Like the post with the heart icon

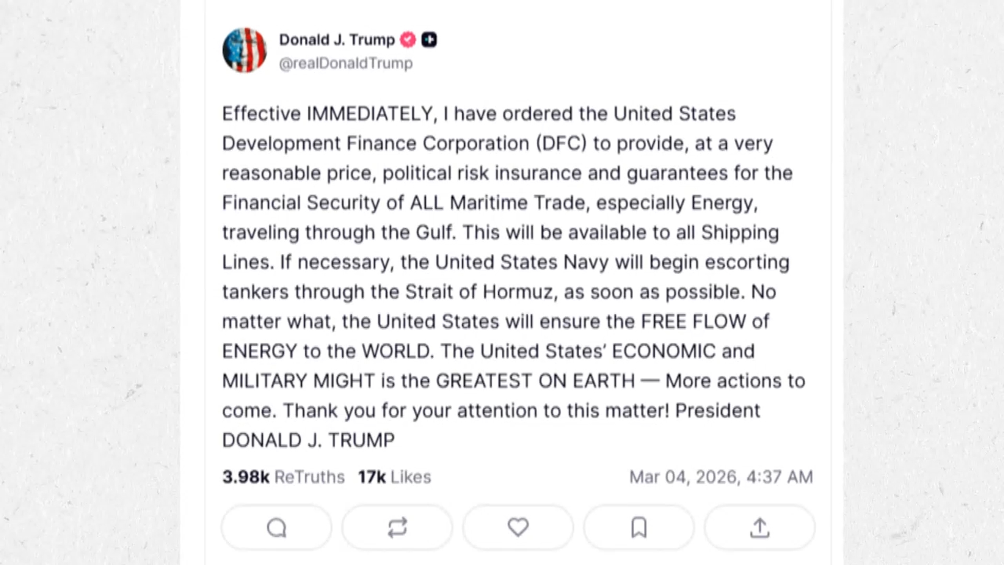pos(518,527)
